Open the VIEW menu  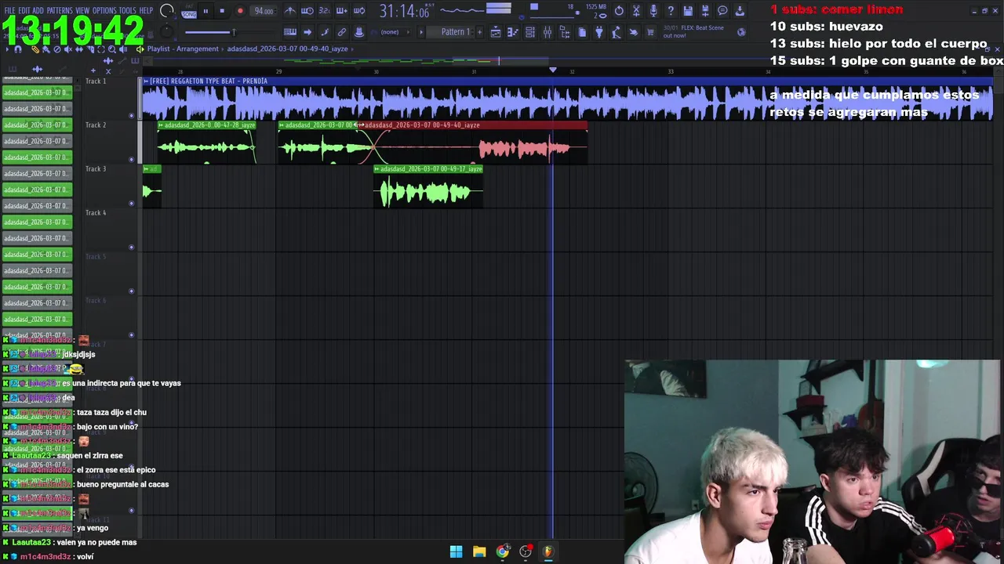click(82, 11)
